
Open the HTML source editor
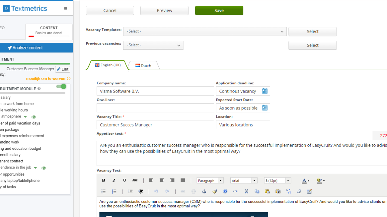[x=236, y=191]
